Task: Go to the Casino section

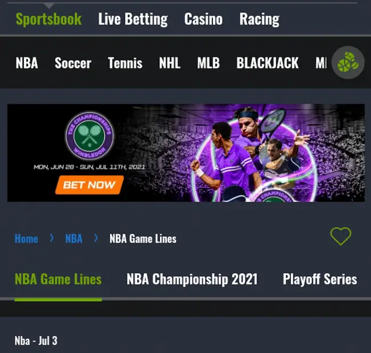Action: click(204, 19)
